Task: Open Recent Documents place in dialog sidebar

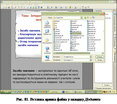Action: pos(47,24)
